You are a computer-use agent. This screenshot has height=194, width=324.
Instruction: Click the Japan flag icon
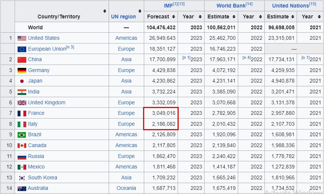[22, 81]
